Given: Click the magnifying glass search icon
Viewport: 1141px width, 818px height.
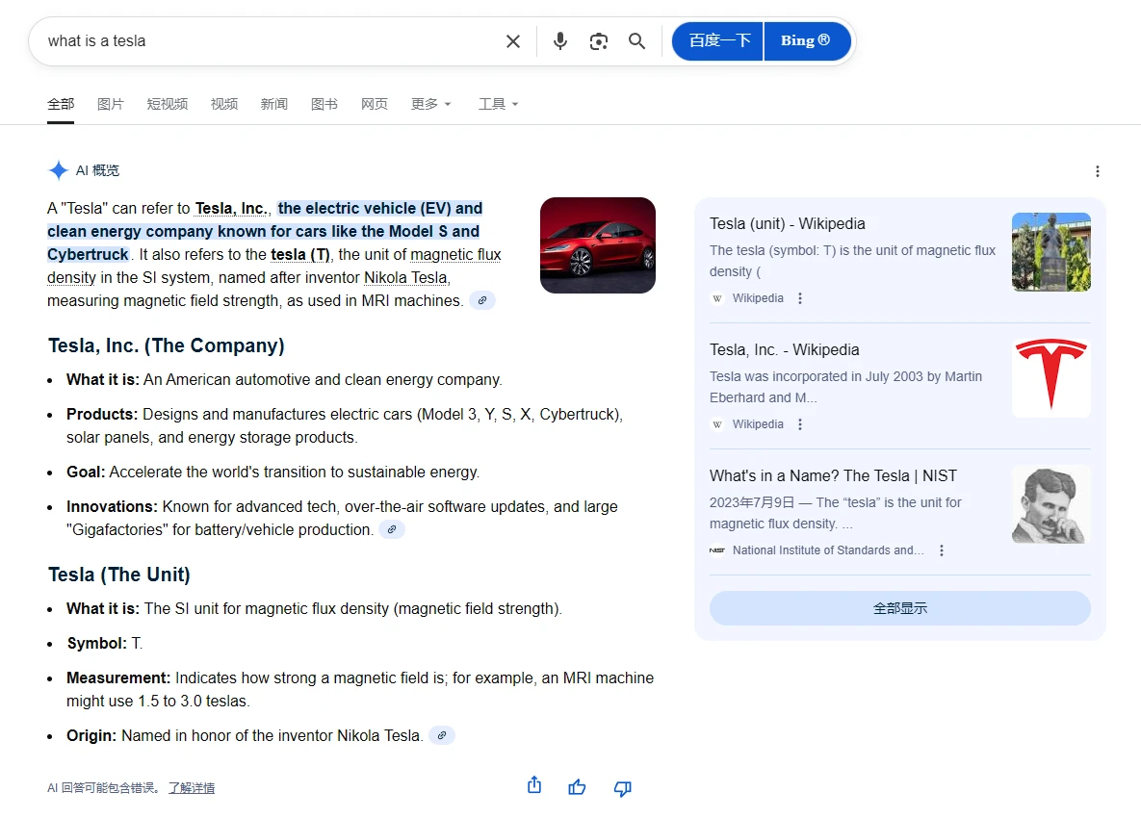Looking at the screenshot, I should point(636,41).
